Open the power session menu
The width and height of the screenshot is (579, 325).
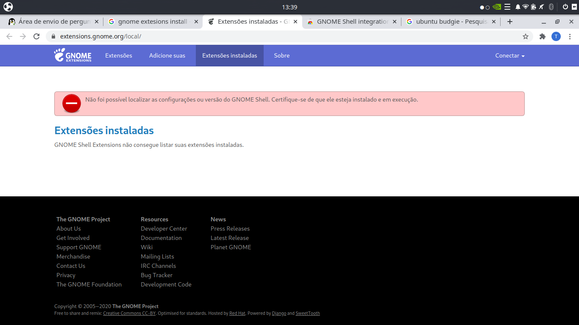(x=565, y=7)
